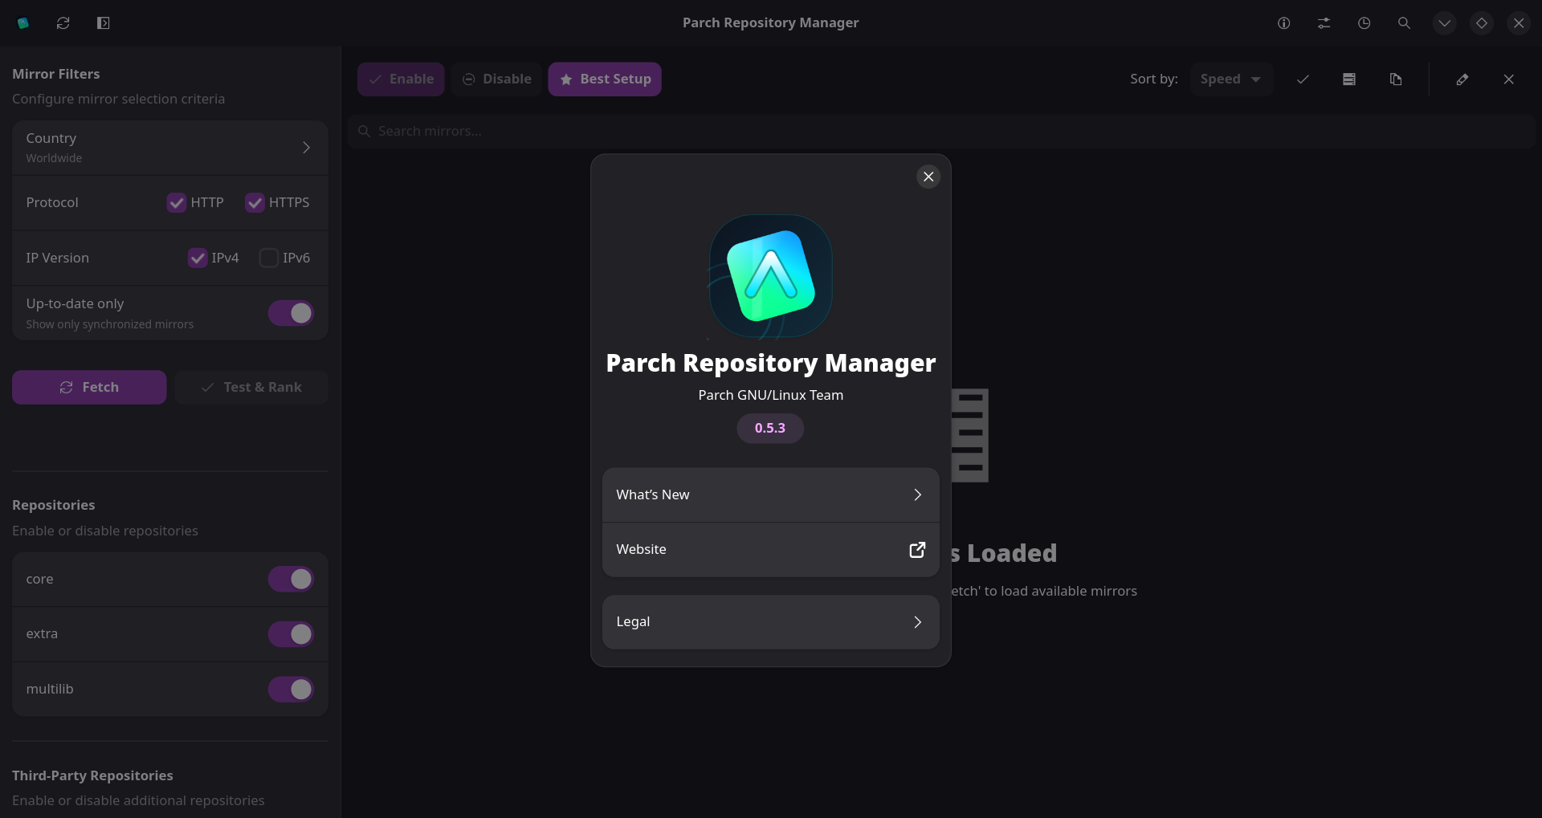The height and width of the screenshot is (818, 1542).
Task: Open the About info icon in the header
Action: pos(1284,23)
